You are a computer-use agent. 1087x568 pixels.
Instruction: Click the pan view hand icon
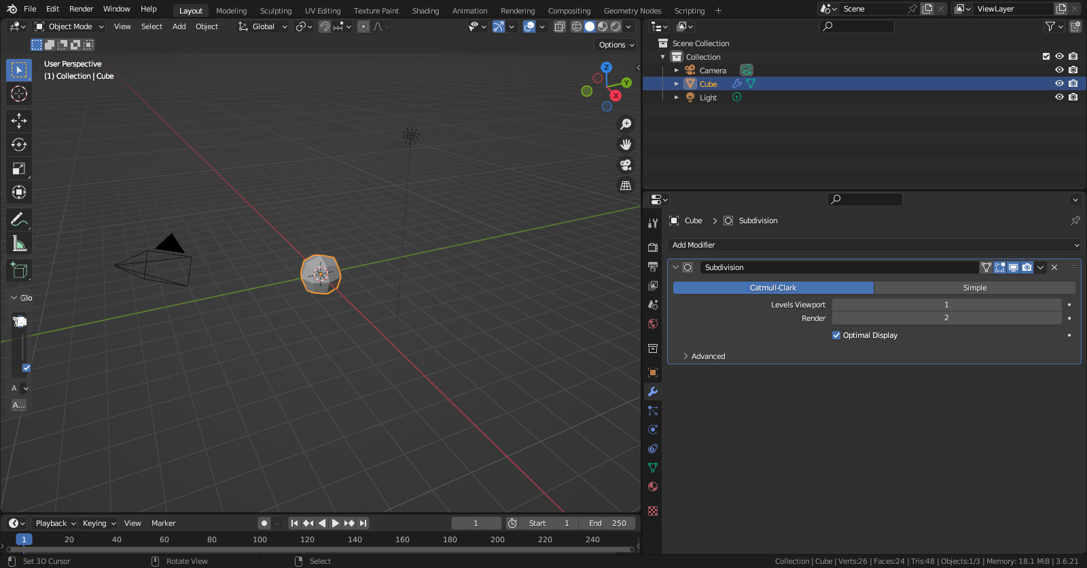626,145
